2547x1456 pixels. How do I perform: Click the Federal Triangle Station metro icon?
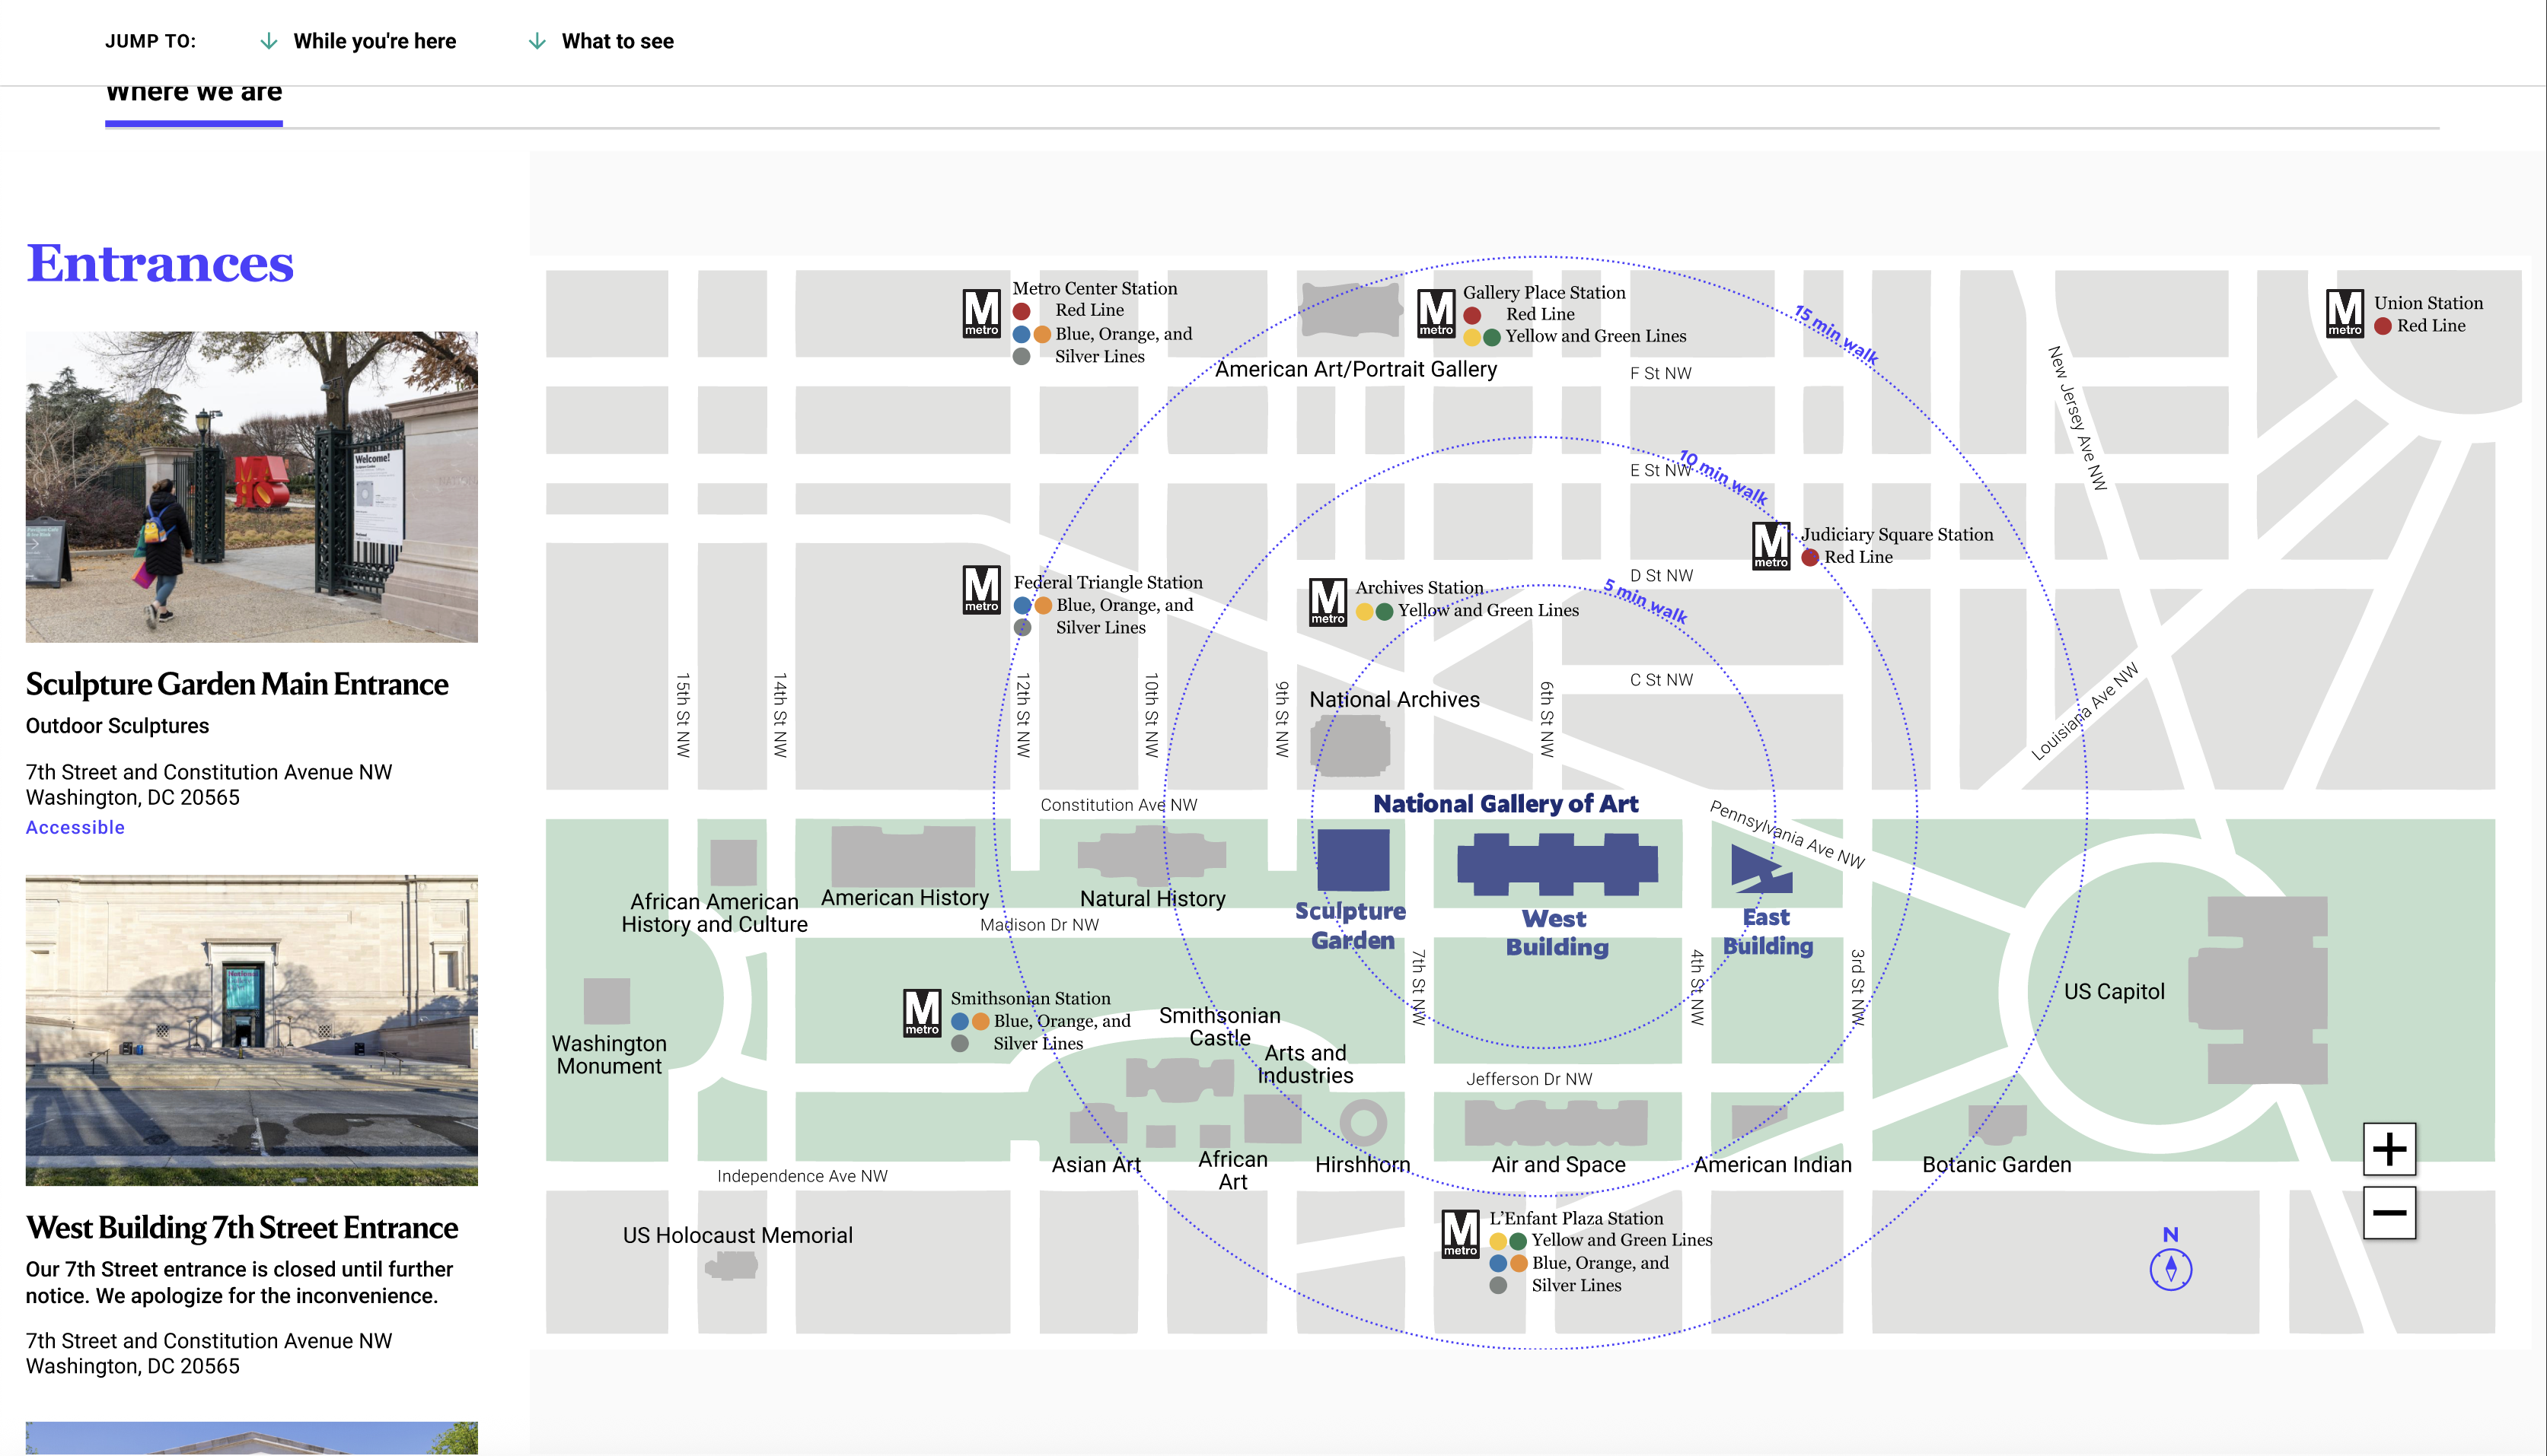(x=981, y=589)
